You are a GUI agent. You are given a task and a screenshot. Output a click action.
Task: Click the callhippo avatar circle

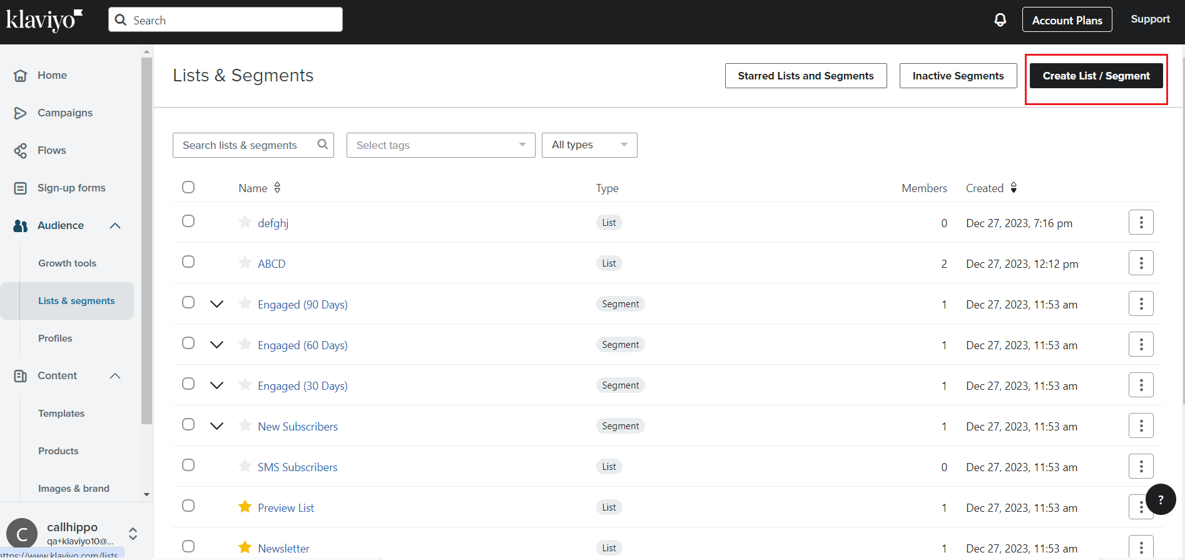click(x=22, y=534)
